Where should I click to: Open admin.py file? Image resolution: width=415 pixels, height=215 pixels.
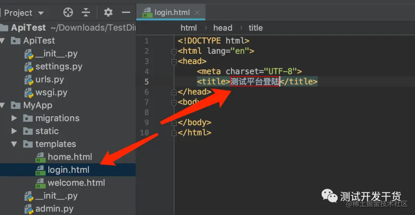[x=54, y=209]
